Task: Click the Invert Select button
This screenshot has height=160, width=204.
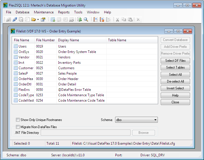Action: coord(175,88)
